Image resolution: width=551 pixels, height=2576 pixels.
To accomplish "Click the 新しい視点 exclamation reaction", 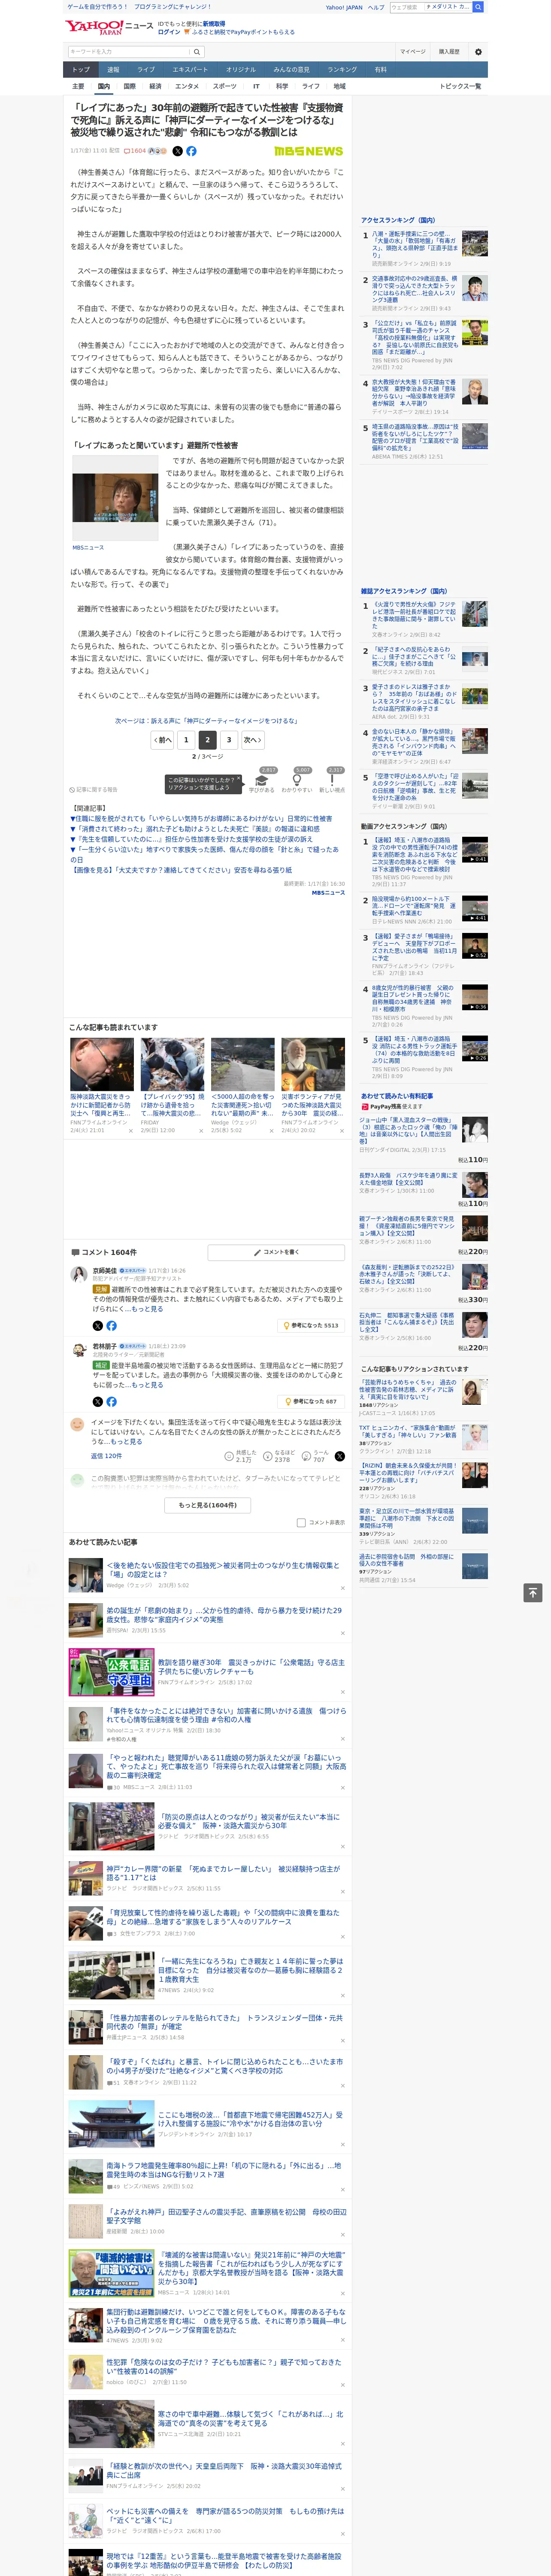I will pos(332,781).
